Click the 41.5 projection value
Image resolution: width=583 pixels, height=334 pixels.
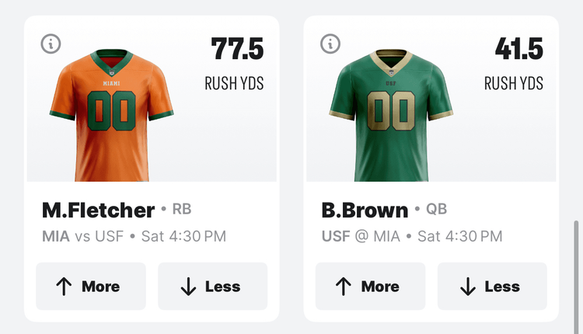[518, 49]
